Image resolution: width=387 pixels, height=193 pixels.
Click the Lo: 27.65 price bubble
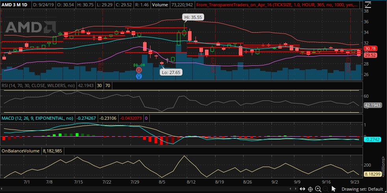(171, 72)
